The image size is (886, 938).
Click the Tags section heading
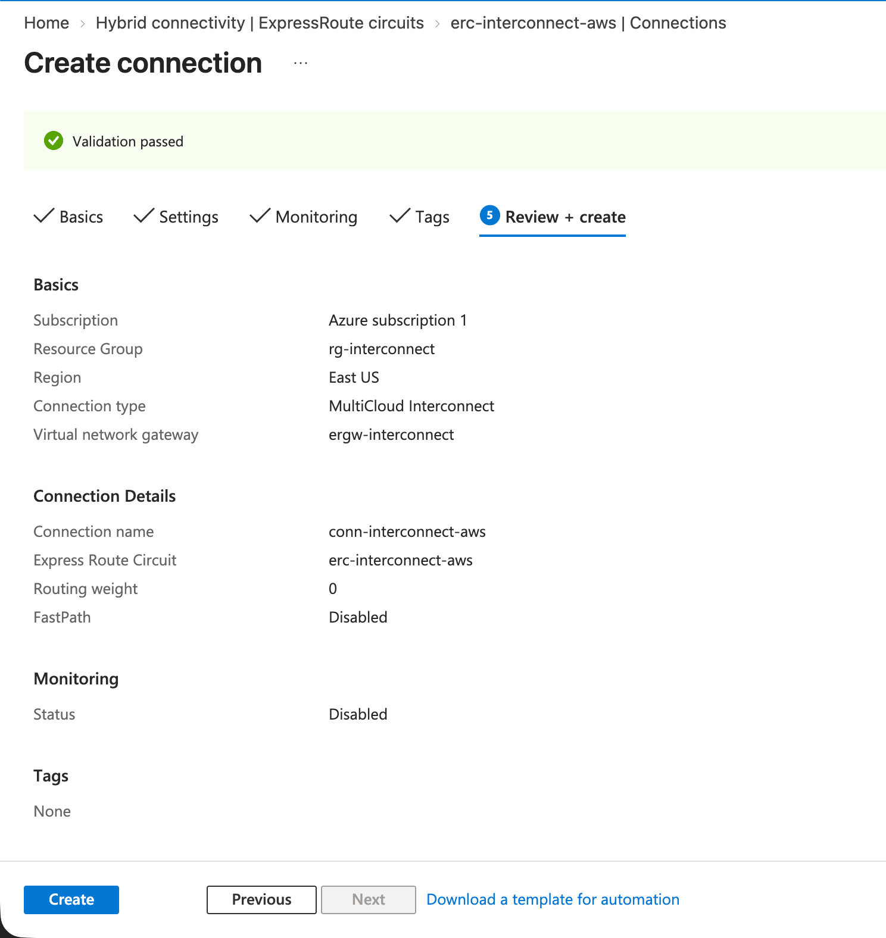pyautogui.click(x=51, y=776)
